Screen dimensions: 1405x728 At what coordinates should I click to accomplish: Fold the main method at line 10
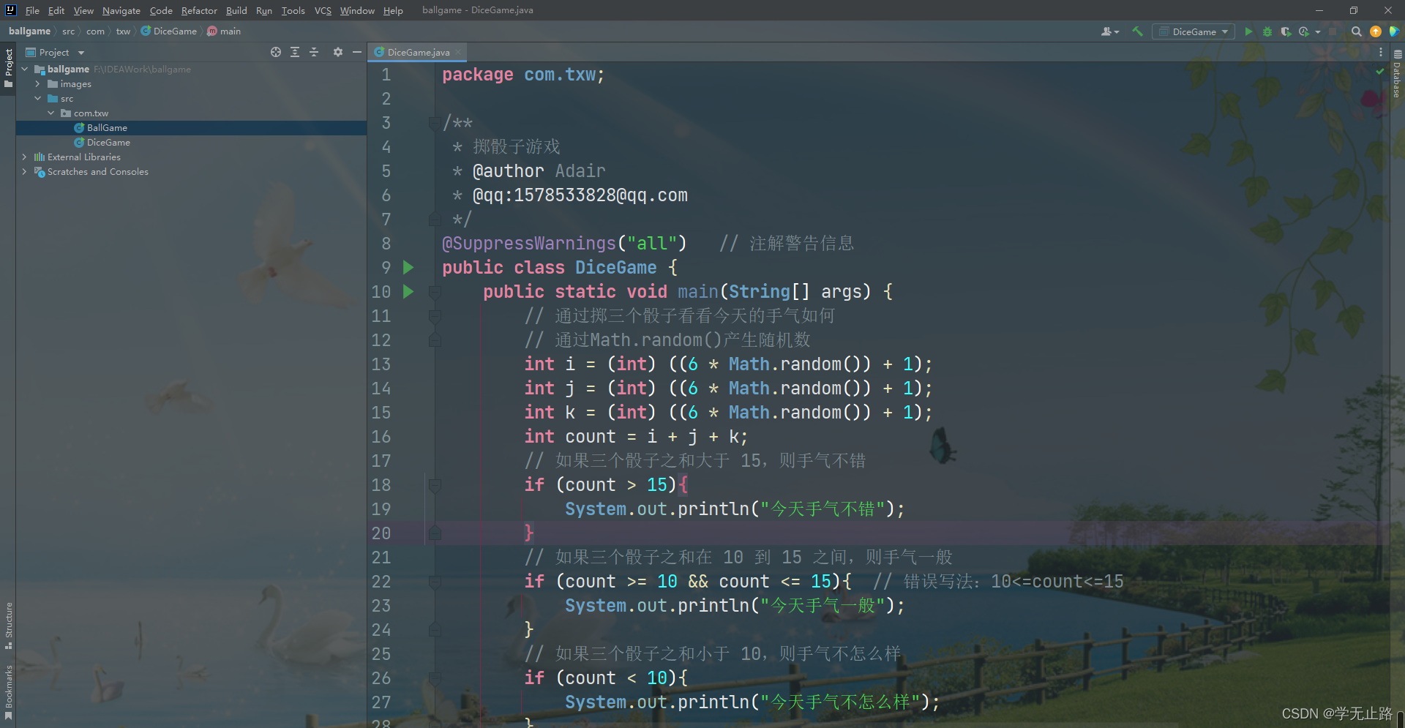coord(435,292)
